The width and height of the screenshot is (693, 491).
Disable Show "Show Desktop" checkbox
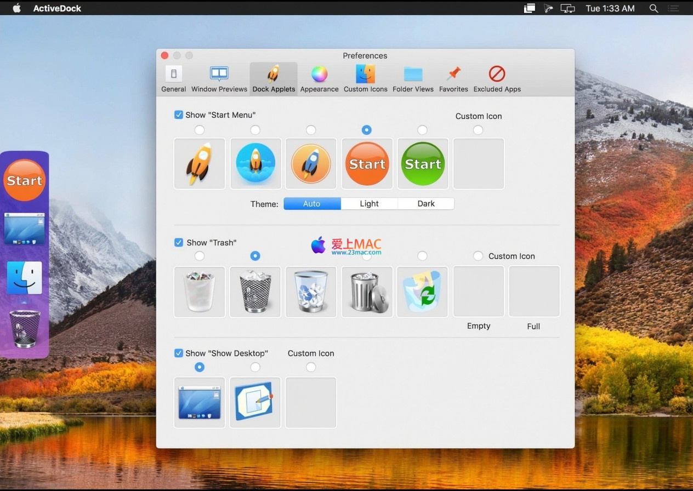179,353
